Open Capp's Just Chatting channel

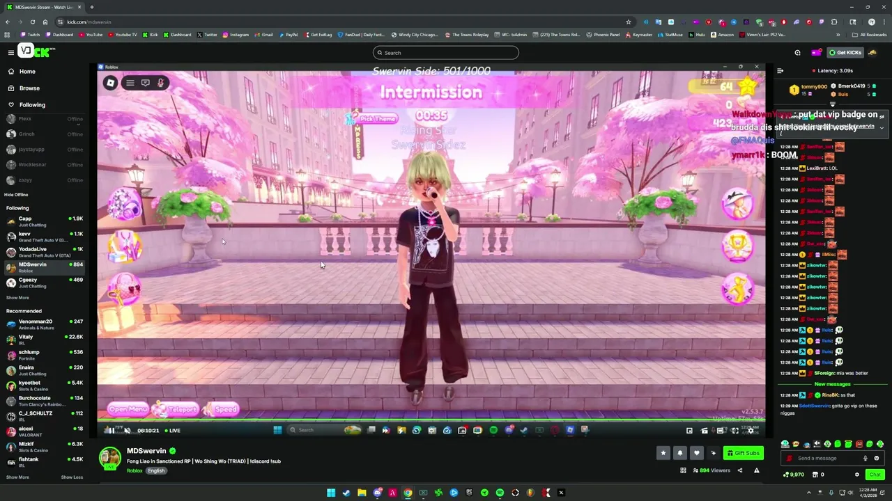[x=45, y=221]
